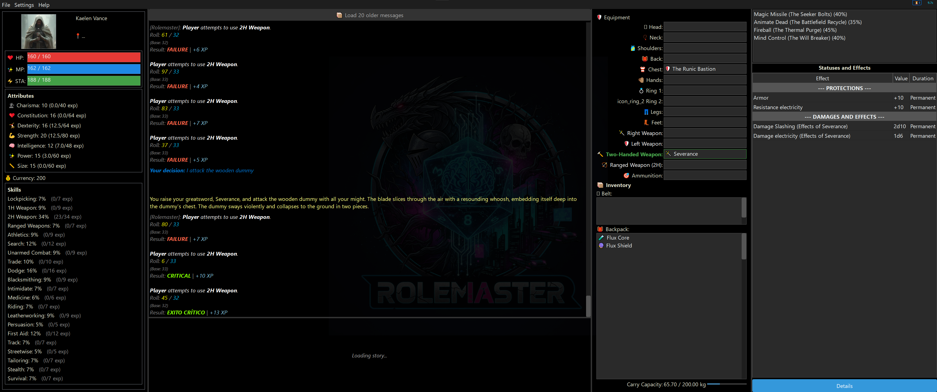
Task: Open the File menu
Action: click(x=6, y=5)
